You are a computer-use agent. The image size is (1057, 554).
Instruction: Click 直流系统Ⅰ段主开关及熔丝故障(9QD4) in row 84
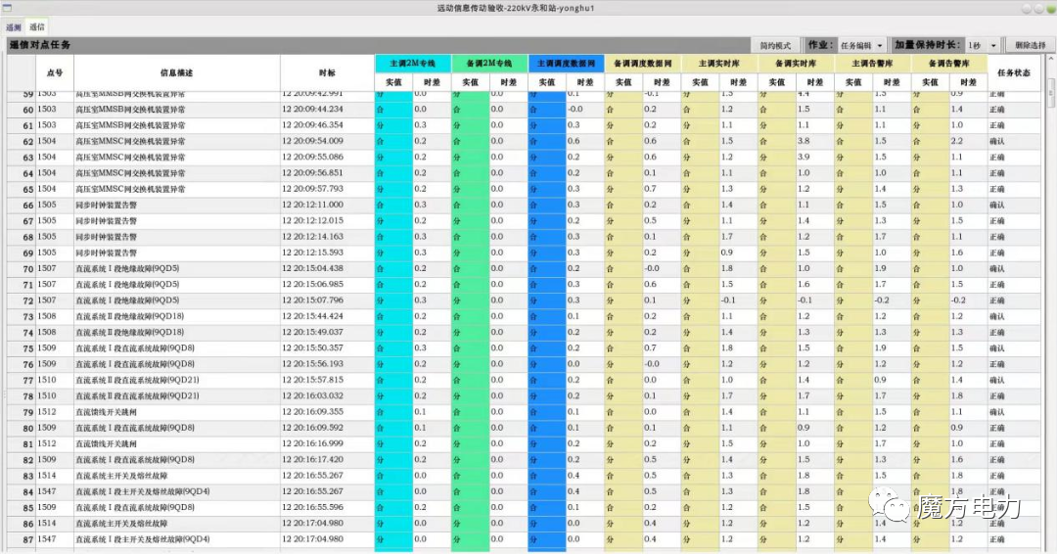(142, 492)
